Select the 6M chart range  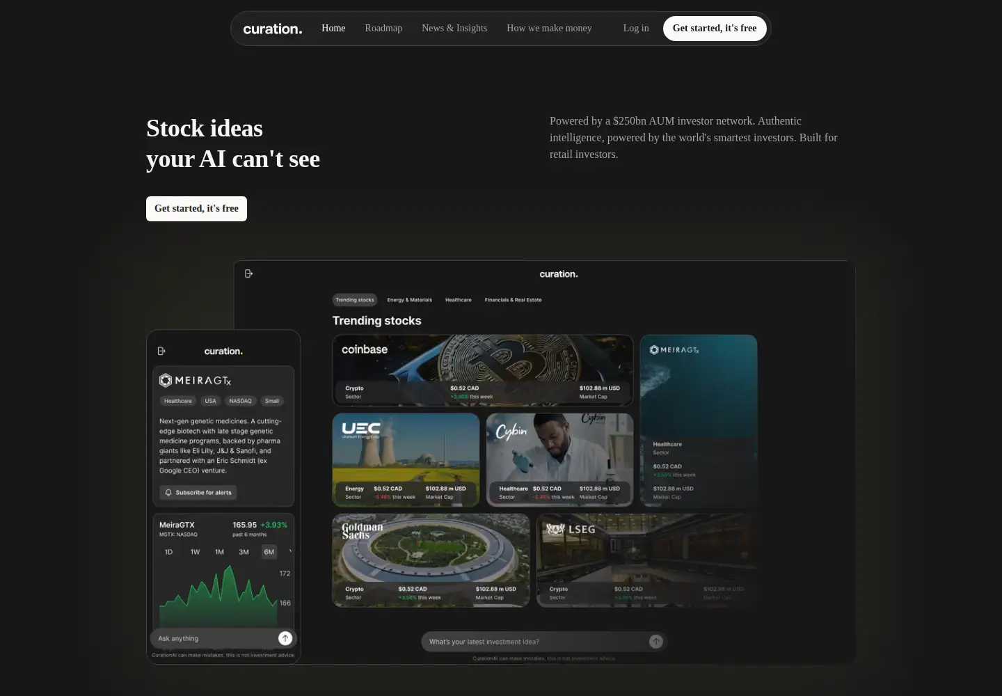pyautogui.click(x=269, y=552)
